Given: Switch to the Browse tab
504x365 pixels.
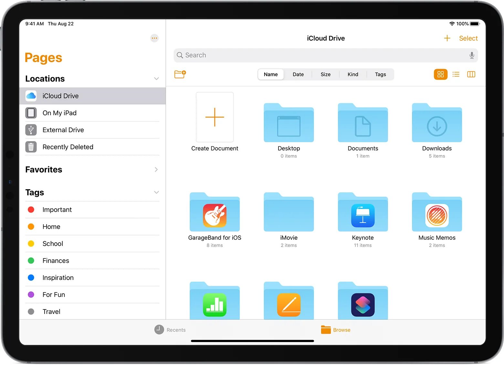Looking at the screenshot, I should pos(336,330).
